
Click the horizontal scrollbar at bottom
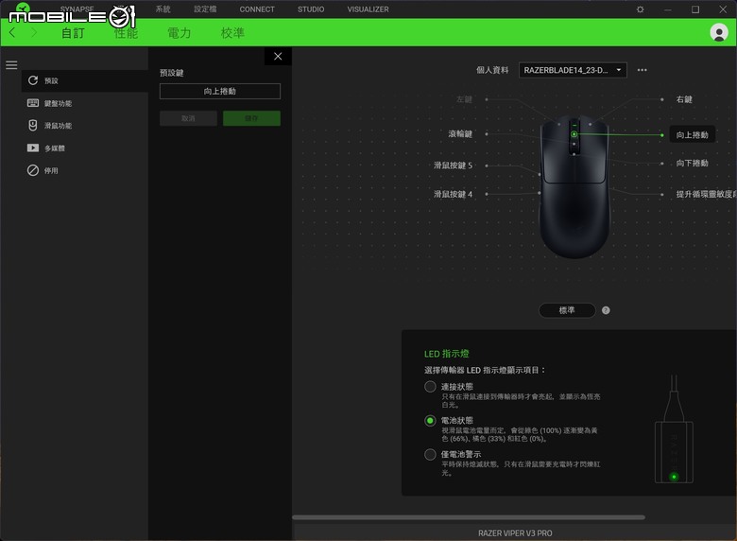click(469, 517)
